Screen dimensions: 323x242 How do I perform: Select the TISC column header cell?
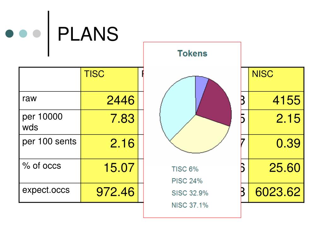click(x=109, y=79)
